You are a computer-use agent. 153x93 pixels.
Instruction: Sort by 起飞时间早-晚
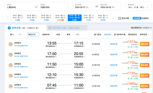click(120, 34)
